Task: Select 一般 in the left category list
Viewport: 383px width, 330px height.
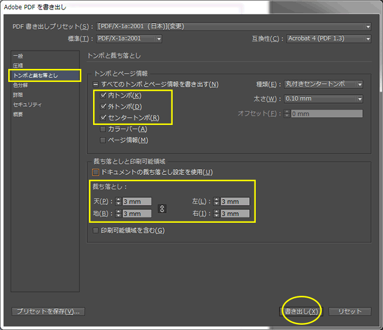Action: coord(18,56)
